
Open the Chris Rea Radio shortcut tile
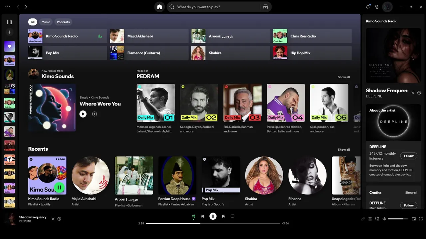pyautogui.click(x=312, y=36)
